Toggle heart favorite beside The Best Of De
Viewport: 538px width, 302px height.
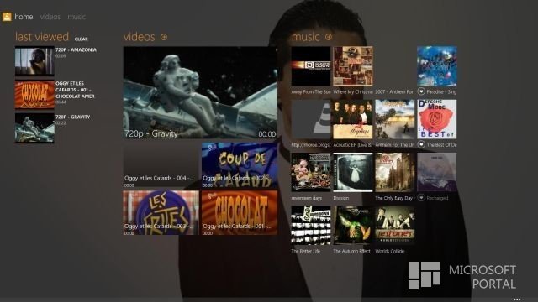421,144
